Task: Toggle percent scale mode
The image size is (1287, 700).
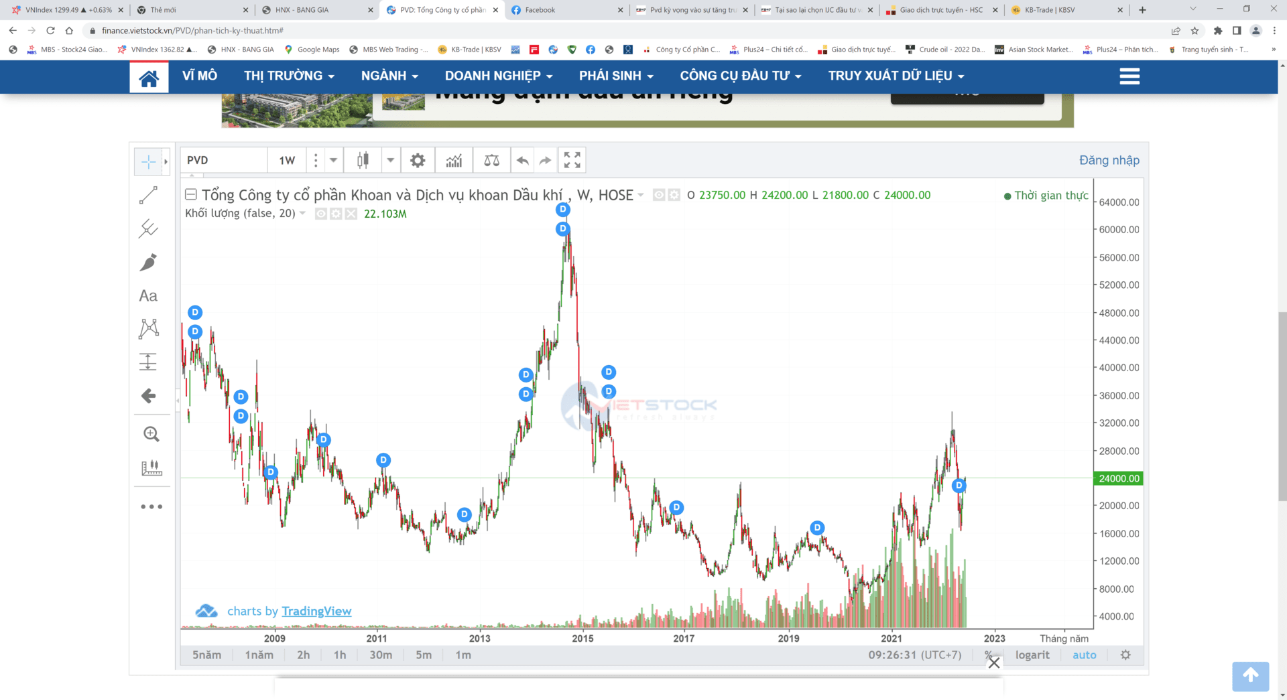Action: tap(989, 655)
